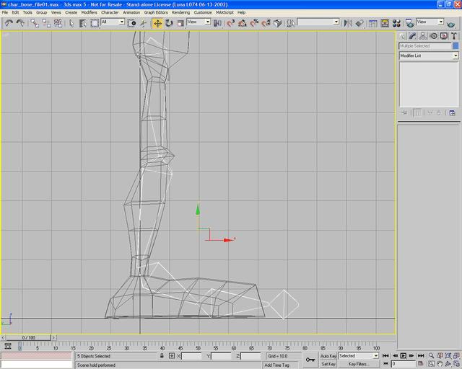Click the Key Filters button

(x=359, y=365)
